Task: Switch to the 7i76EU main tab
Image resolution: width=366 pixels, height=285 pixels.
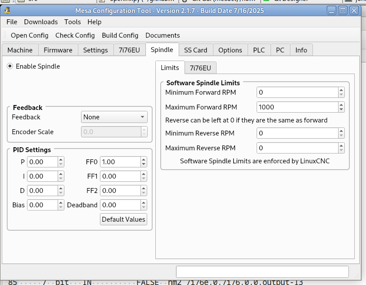Action: point(129,50)
